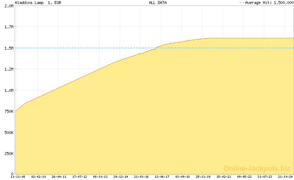
Task: Click the blue dashed average hit line
Action: 92,48
